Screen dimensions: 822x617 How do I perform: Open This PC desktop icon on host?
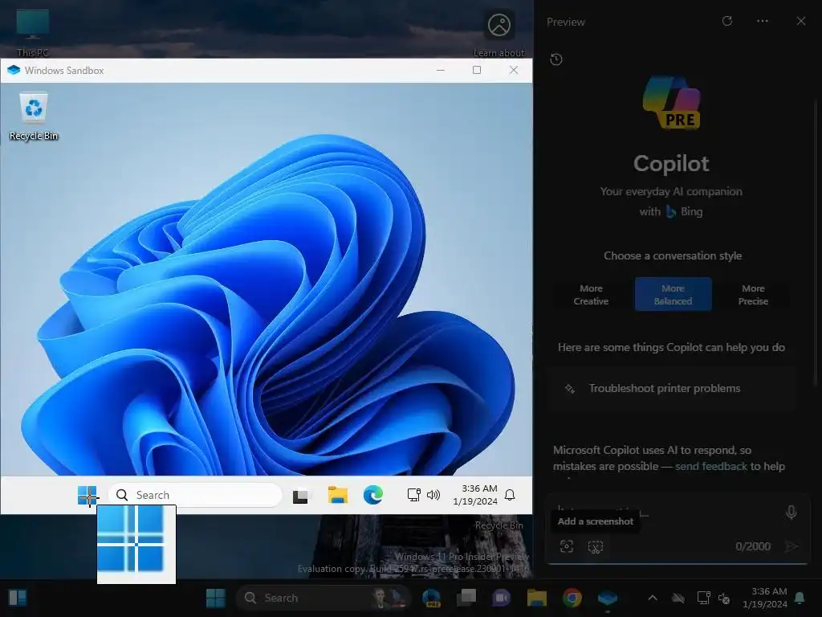[x=32, y=31]
